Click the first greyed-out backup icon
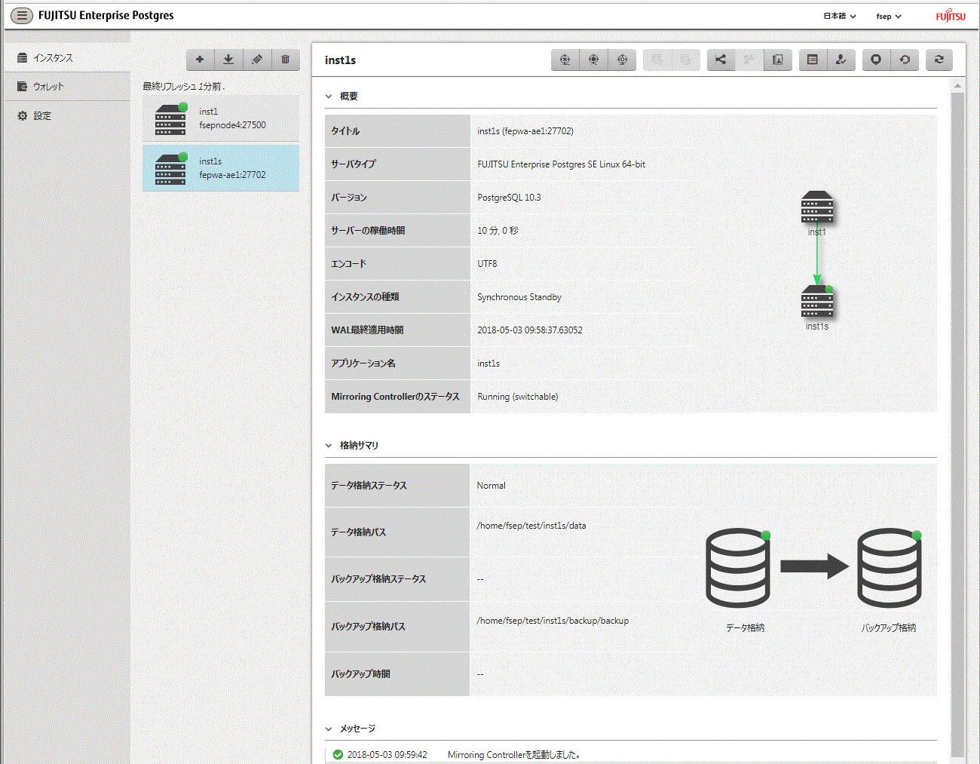Screen dimensions: 980x764 (657, 60)
